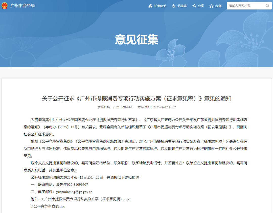Click the national emblem logo
Viewport: 273px width, 213px height.
click(5, 6)
